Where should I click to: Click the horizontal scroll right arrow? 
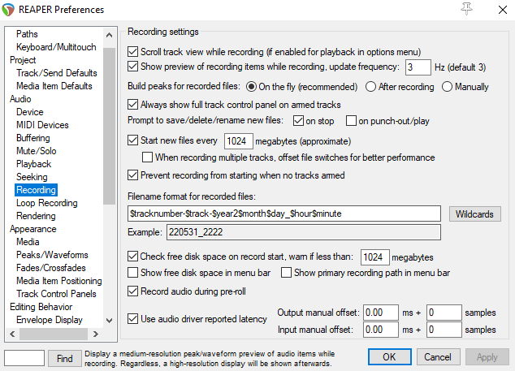96,334
